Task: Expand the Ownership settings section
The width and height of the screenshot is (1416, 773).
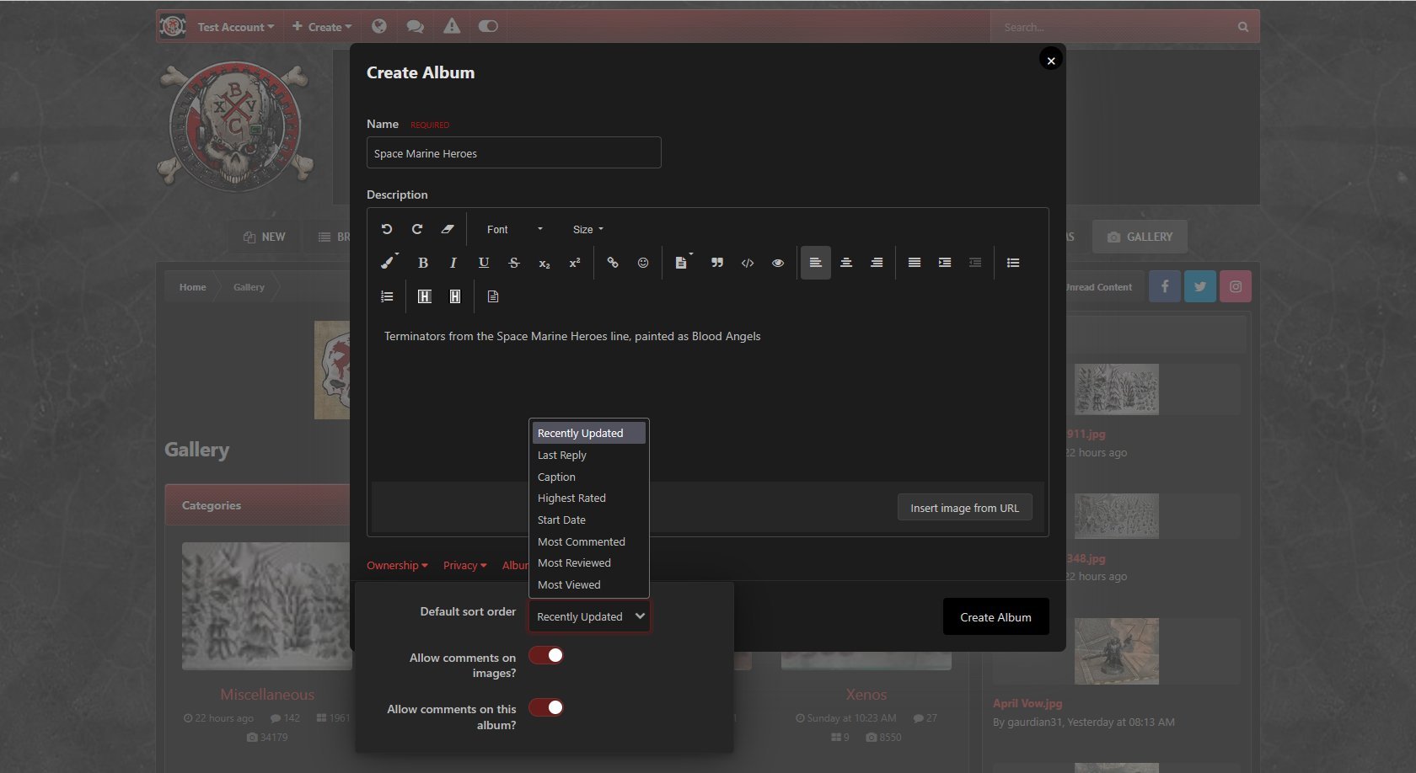Action: [397, 565]
